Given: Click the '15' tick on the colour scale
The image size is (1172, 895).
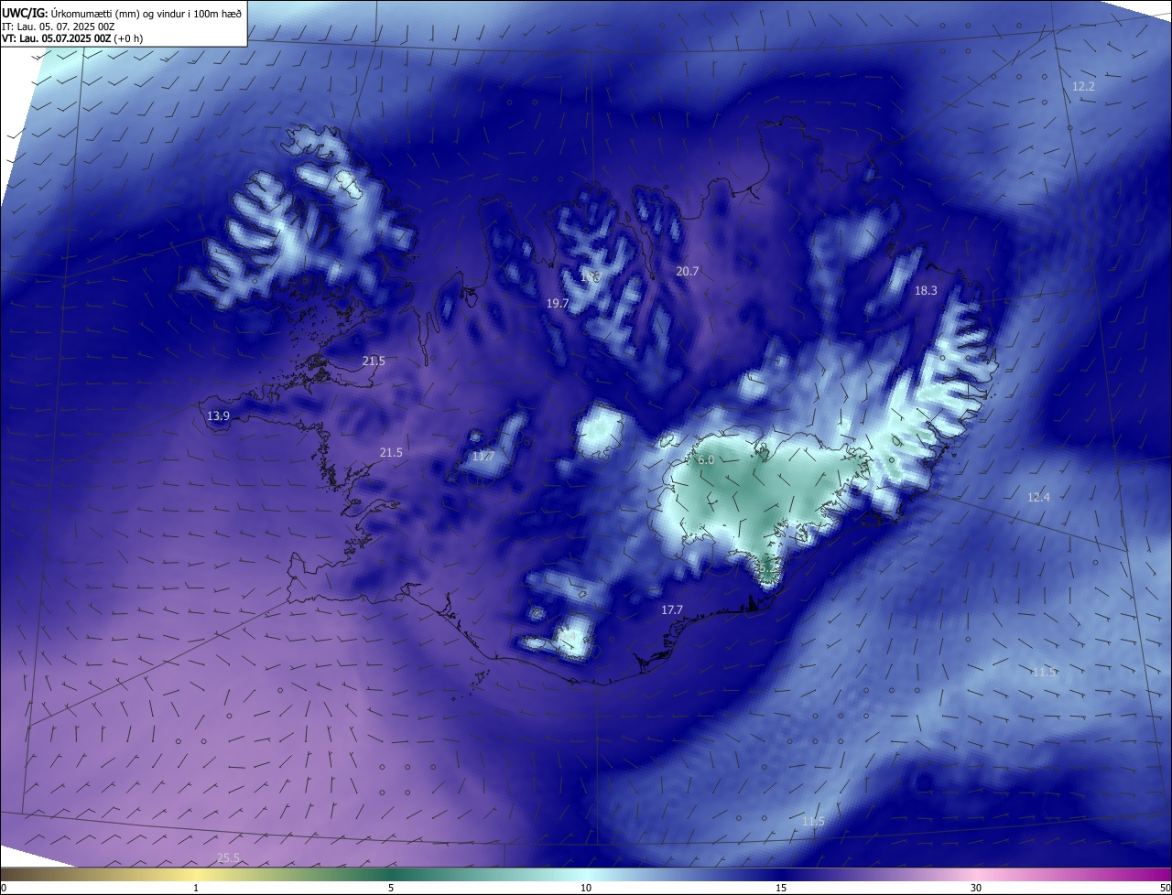Looking at the screenshot, I should 781,888.
